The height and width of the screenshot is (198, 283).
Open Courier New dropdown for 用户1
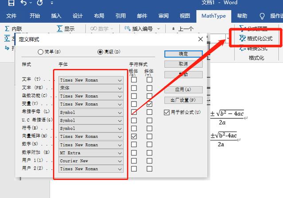[91, 161]
